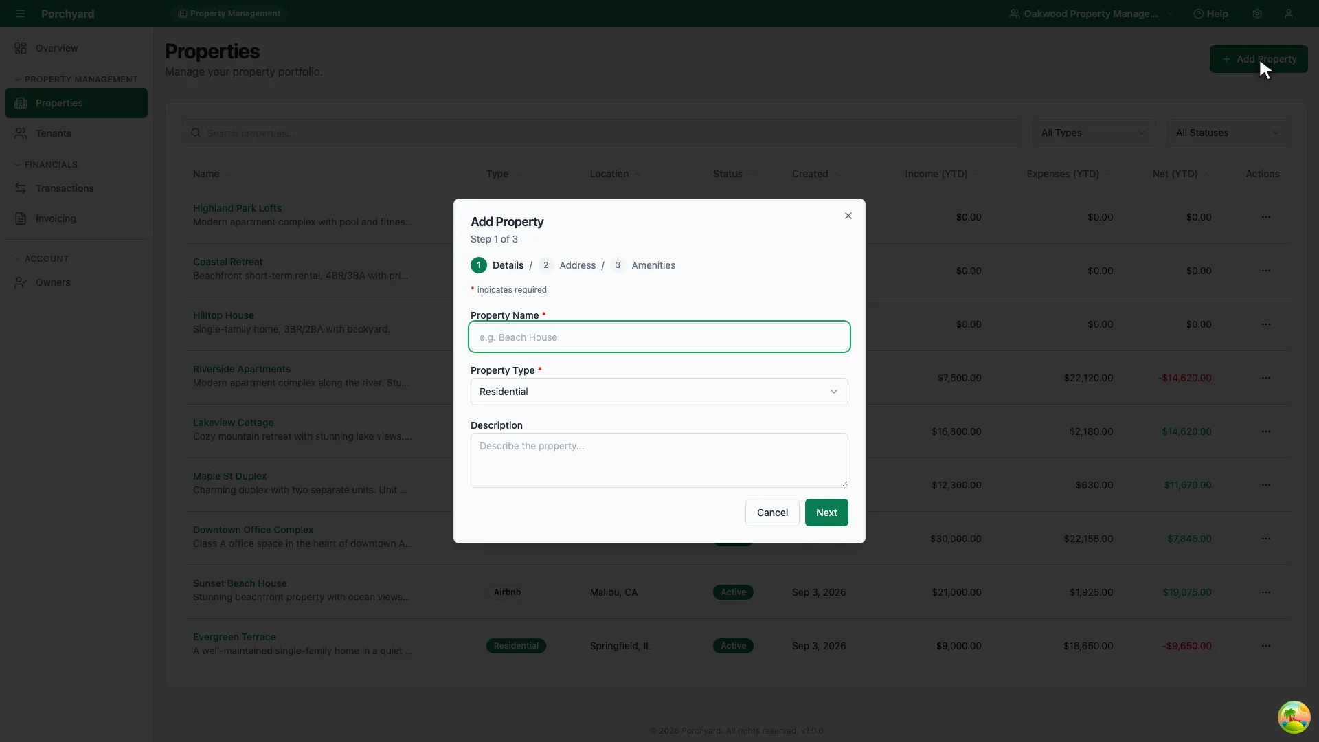Open the All Statuses filter dropdown

1228,133
